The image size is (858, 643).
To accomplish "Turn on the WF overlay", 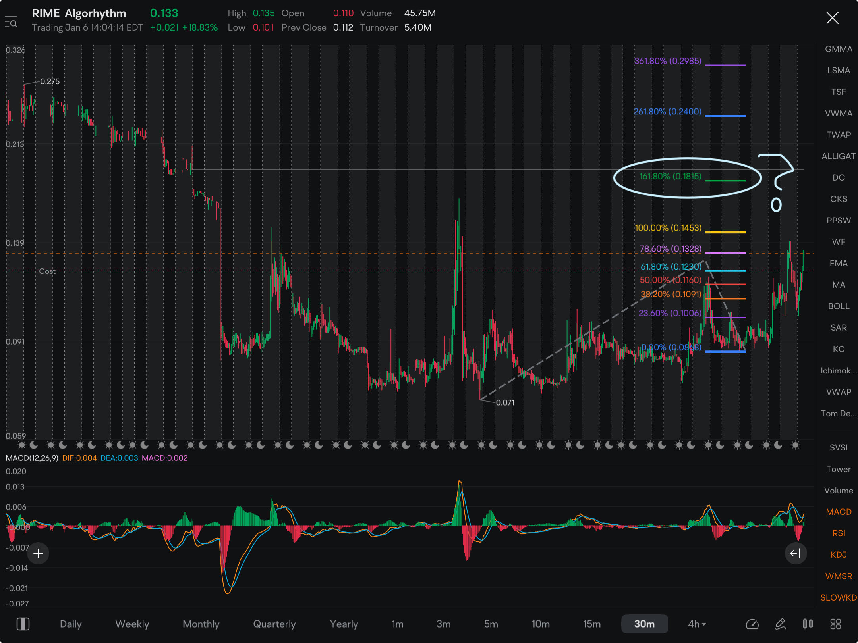I will tap(839, 242).
